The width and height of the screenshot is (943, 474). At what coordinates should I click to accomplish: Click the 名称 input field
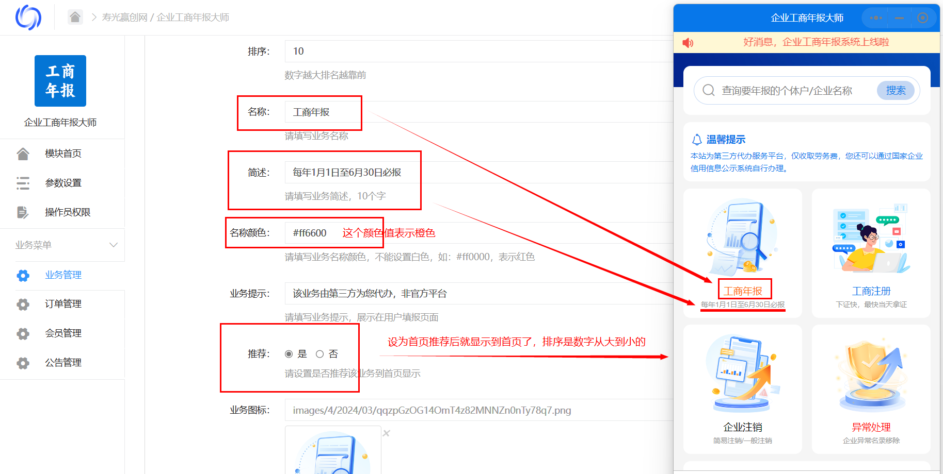coord(479,112)
